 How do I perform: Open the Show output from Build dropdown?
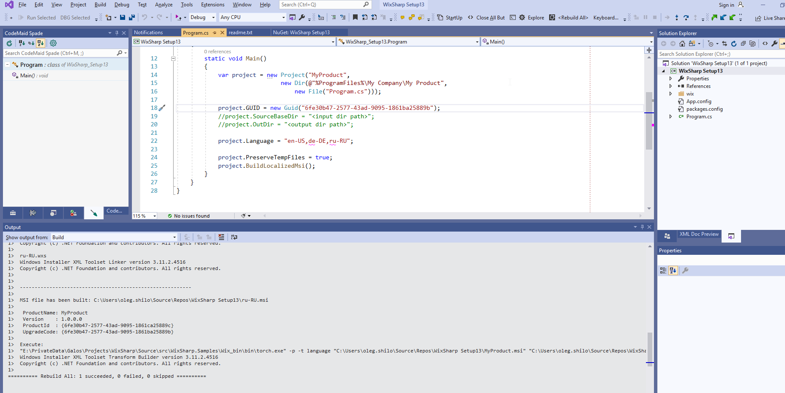[x=114, y=237]
